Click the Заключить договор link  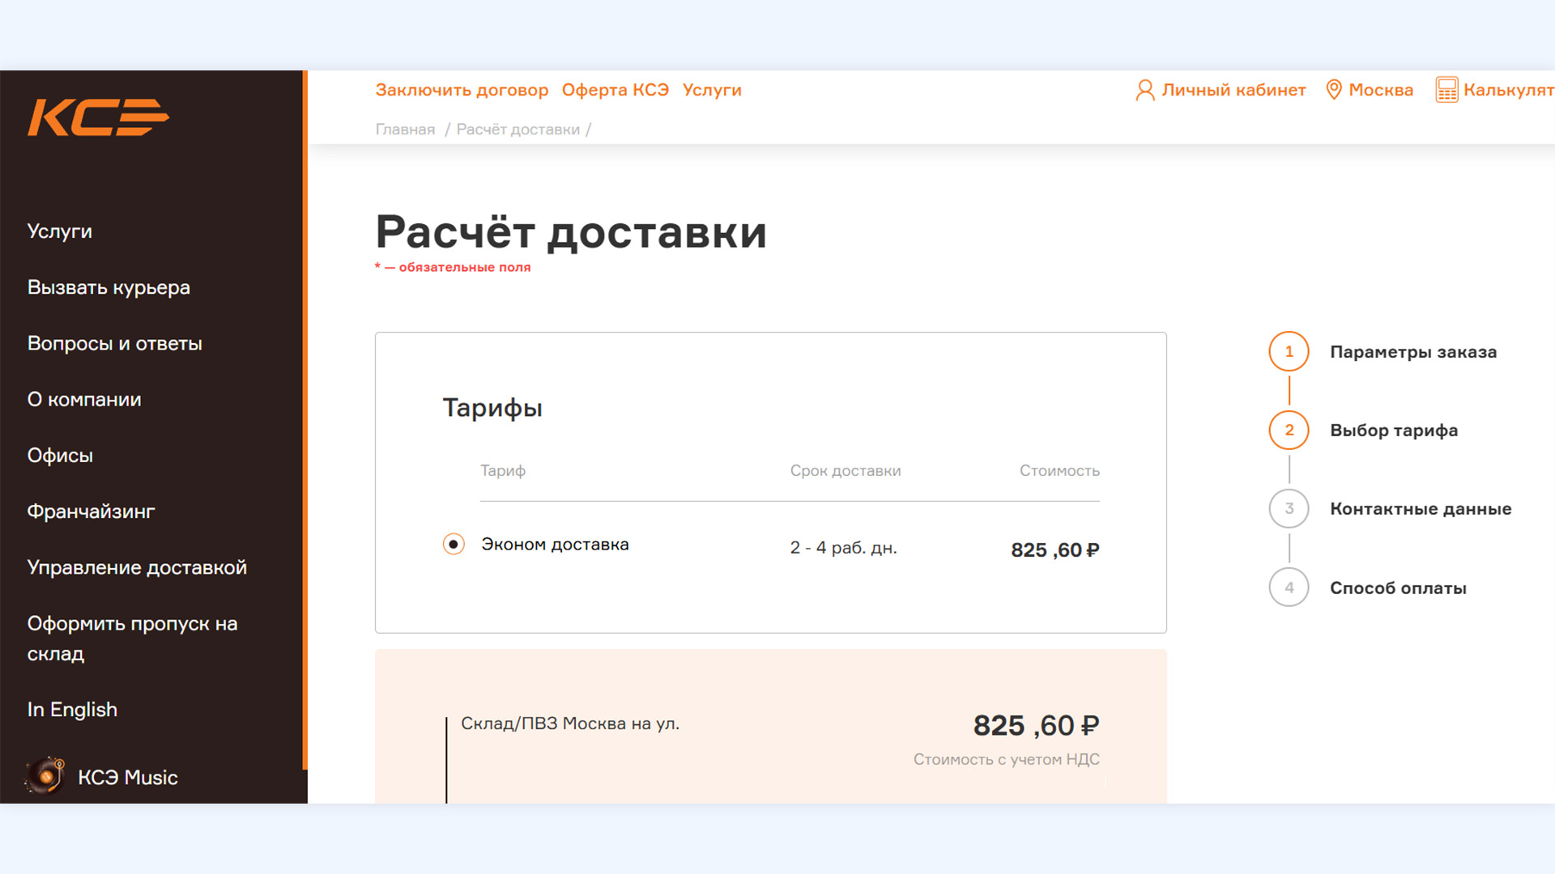pyautogui.click(x=462, y=90)
